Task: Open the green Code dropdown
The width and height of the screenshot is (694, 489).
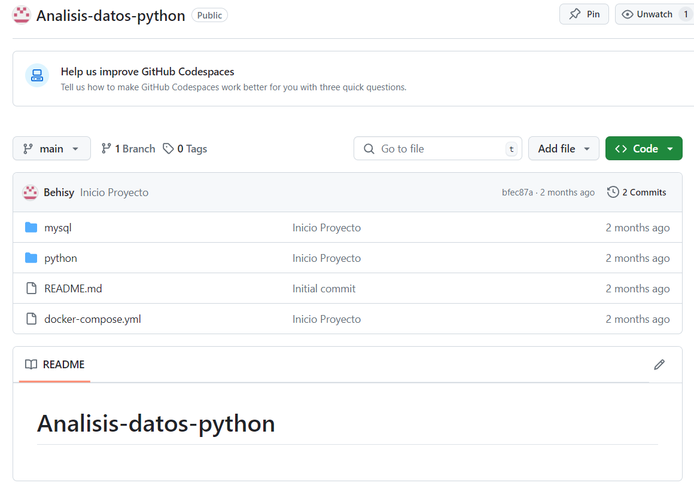Action: (644, 148)
